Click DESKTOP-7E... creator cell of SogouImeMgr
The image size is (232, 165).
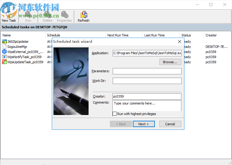tap(216, 47)
